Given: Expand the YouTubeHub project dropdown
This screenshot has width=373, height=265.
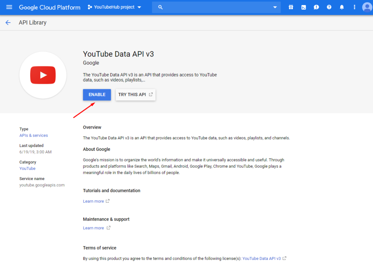Looking at the screenshot, I should click(x=114, y=7).
